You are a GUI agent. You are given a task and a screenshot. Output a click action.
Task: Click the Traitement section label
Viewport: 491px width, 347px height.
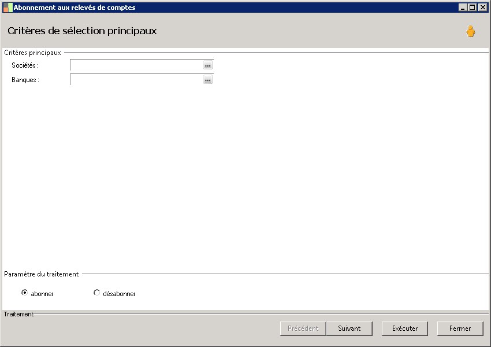click(19, 314)
